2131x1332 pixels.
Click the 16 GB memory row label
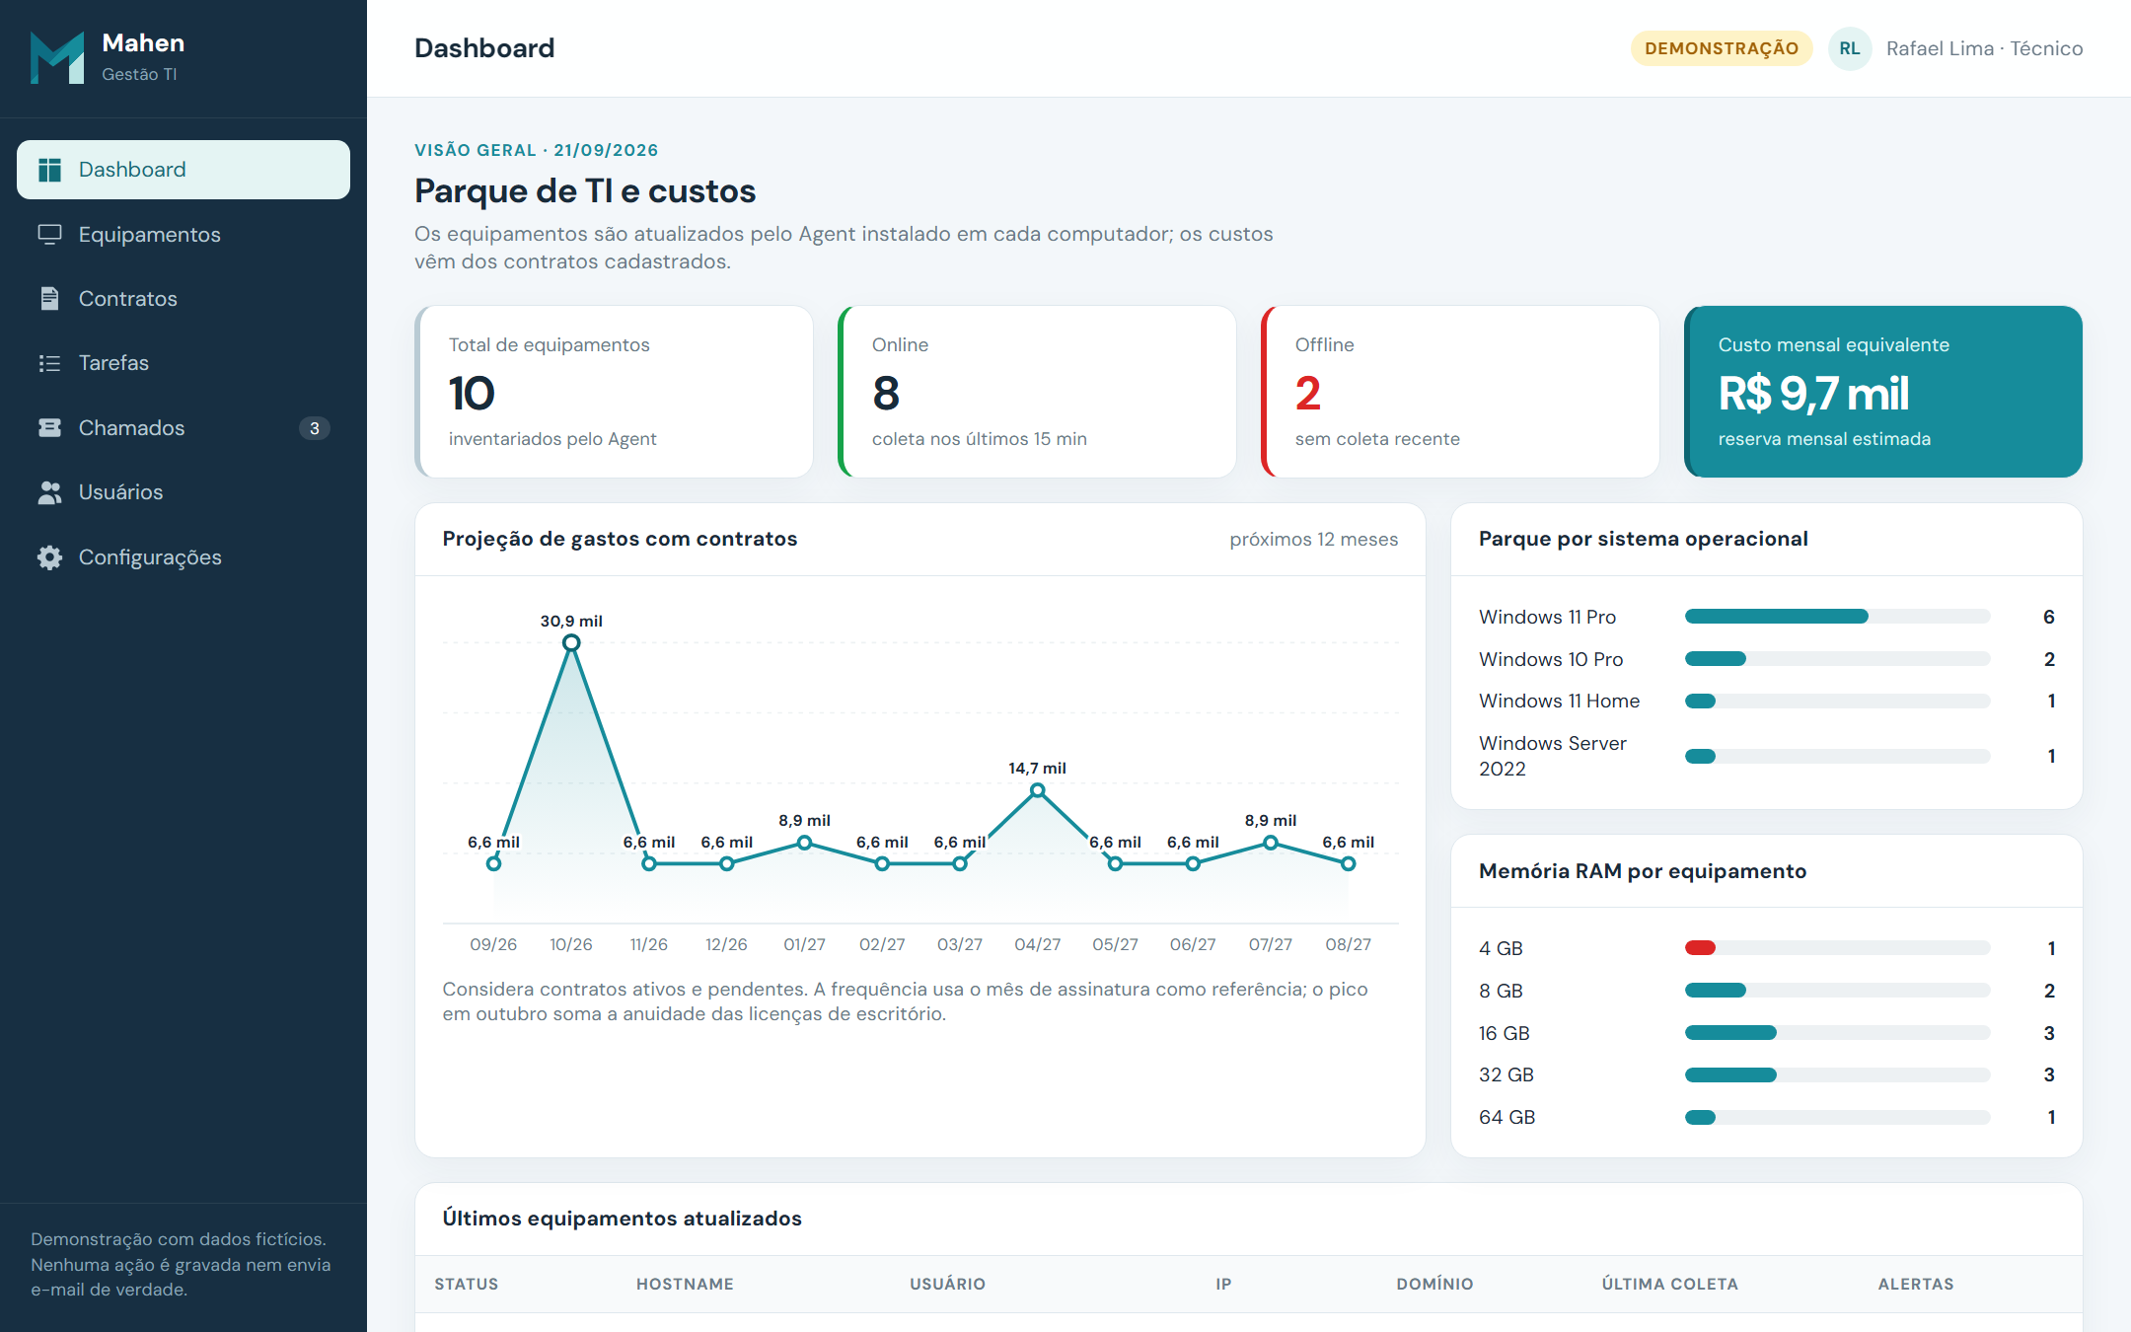[x=1505, y=1033]
